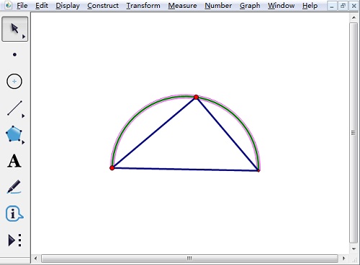Pick the Compass circle tool
360x265 pixels.
click(x=14, y=81)
